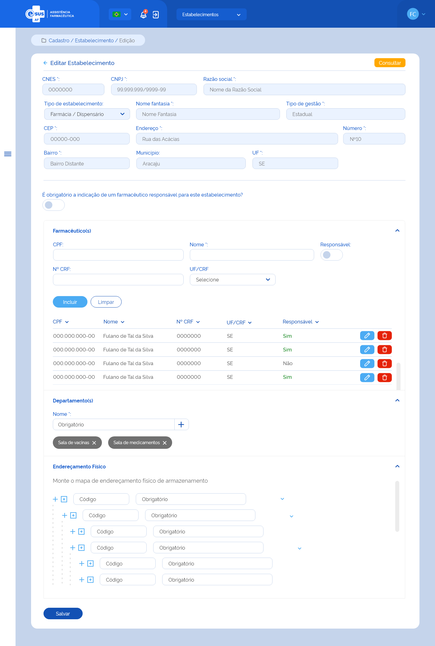Click the logout icon in header
The height and width of the screenshot is (646, 435).
click(156, 15)
